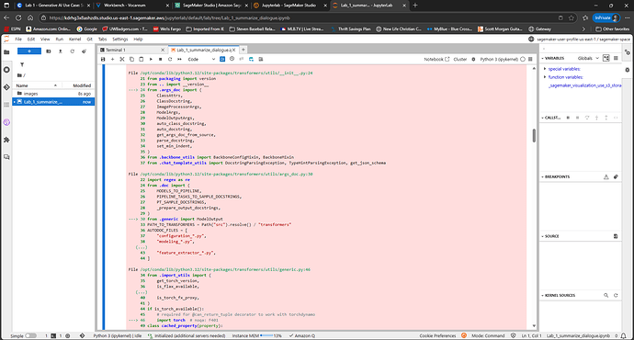Save the notebook with the disk icon

coord(103,59)
